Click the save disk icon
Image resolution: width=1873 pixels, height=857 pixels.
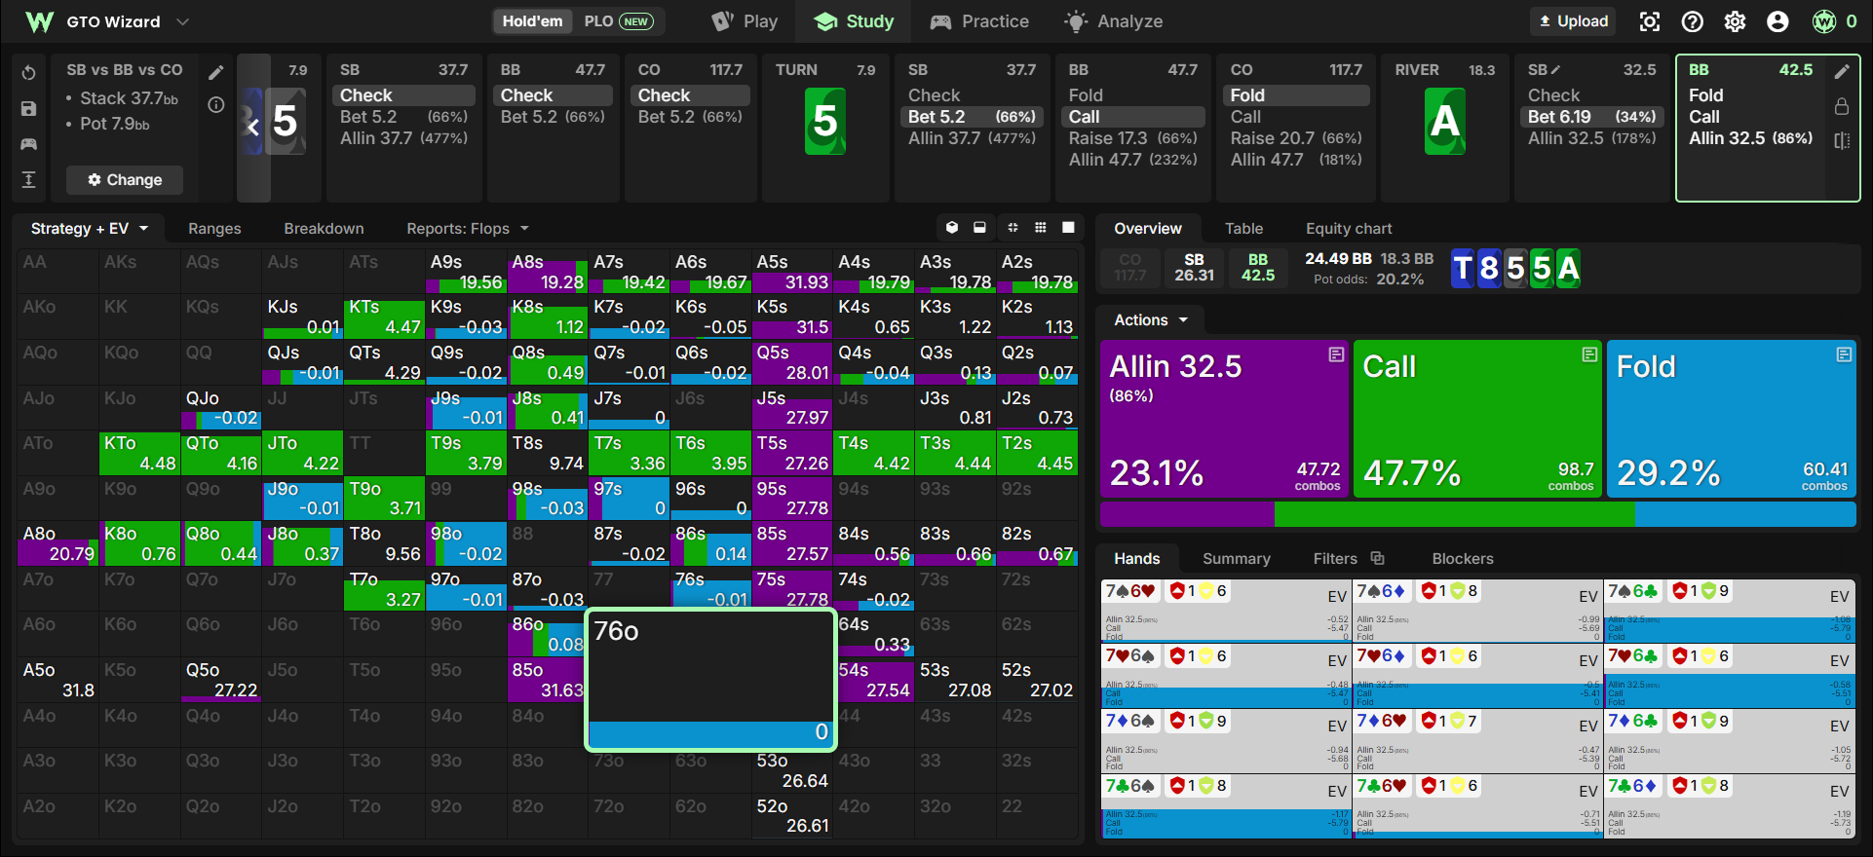tap(28, 108)
